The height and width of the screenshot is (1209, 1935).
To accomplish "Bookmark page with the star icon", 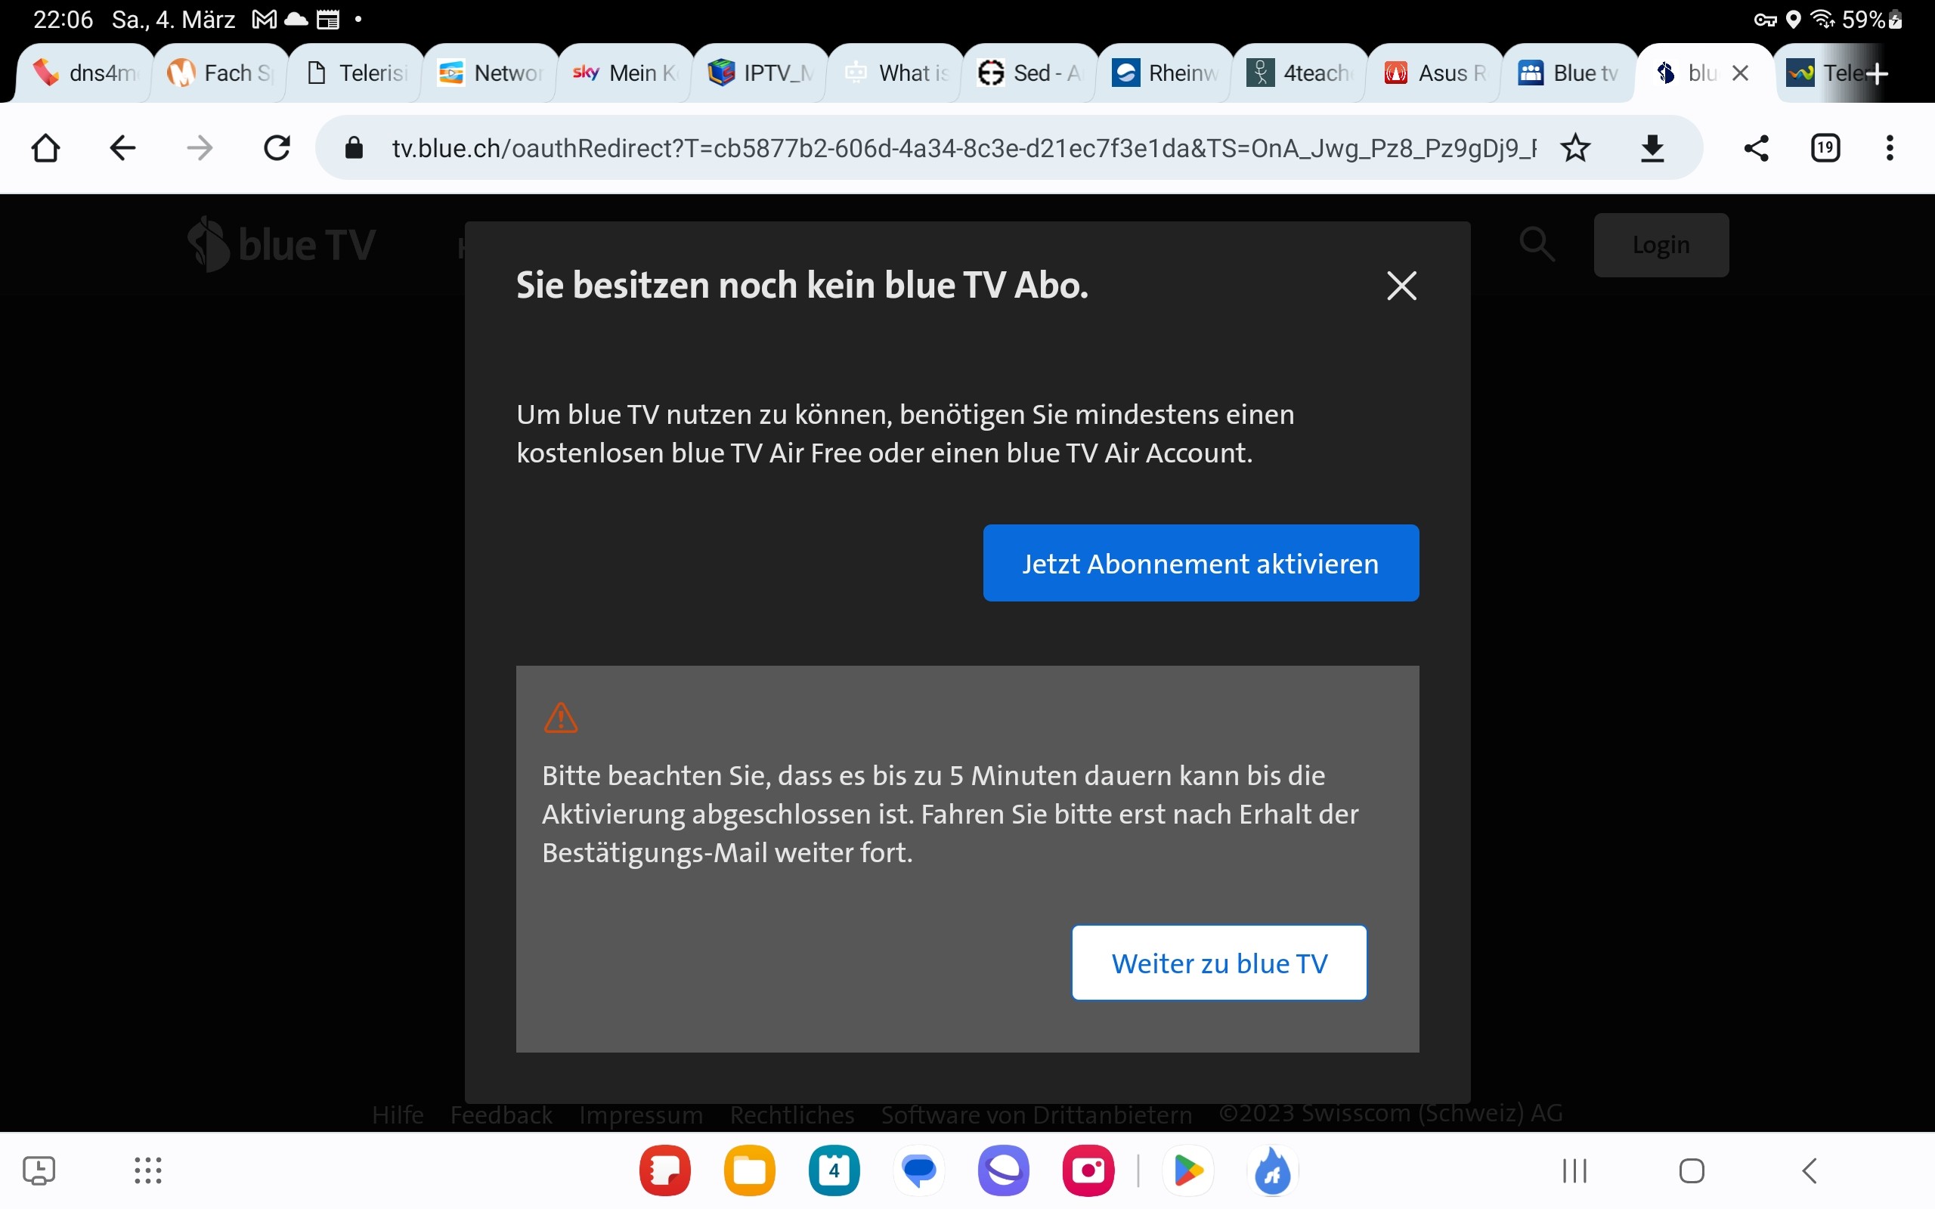I will 1575,148.
